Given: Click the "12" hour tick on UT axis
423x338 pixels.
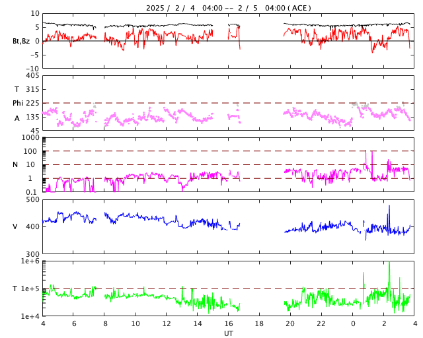Looking at the screenshot, I should [x=167, y=323].
